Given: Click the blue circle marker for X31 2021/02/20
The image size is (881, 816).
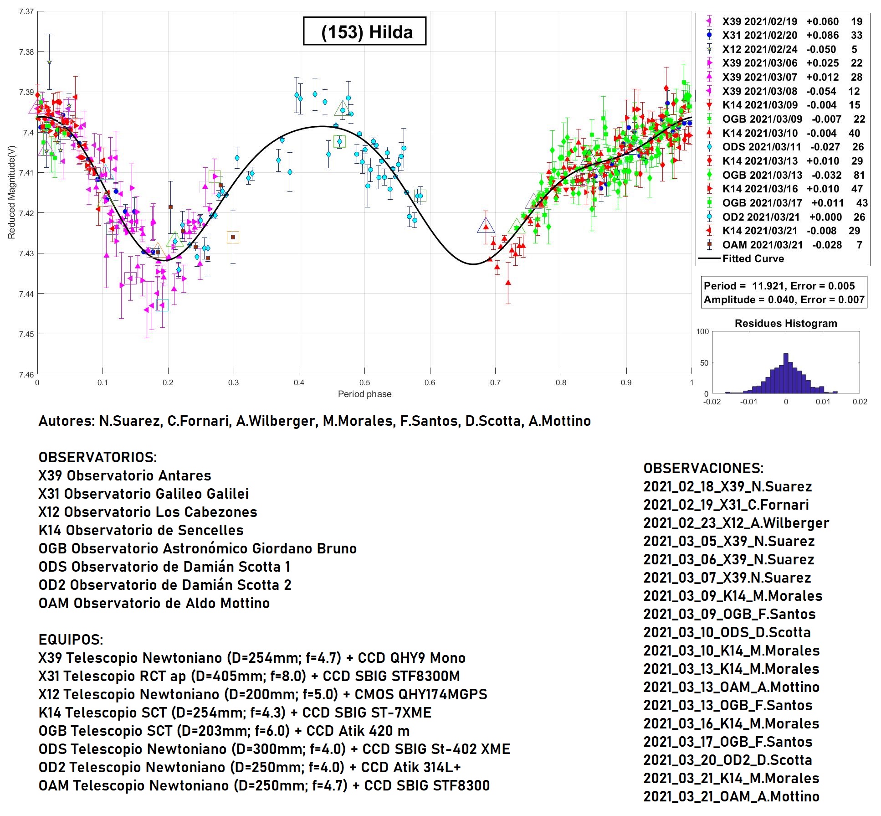Looking at the screenshot, I should 709,35.
